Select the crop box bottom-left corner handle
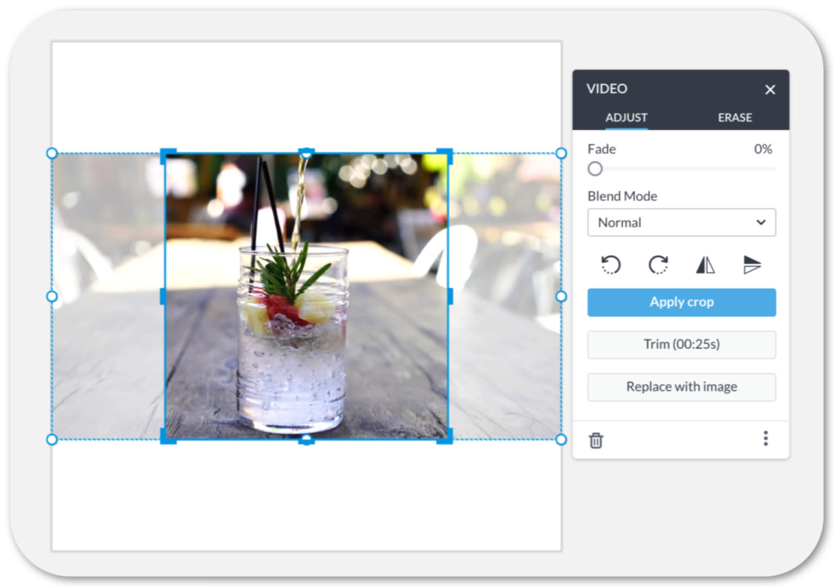834x587 pixels. pyautogui.click(x=168, y=437)
